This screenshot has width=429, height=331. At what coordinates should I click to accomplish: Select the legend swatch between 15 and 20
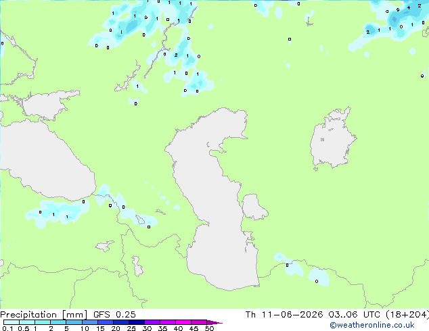click(x=106, y=322)
